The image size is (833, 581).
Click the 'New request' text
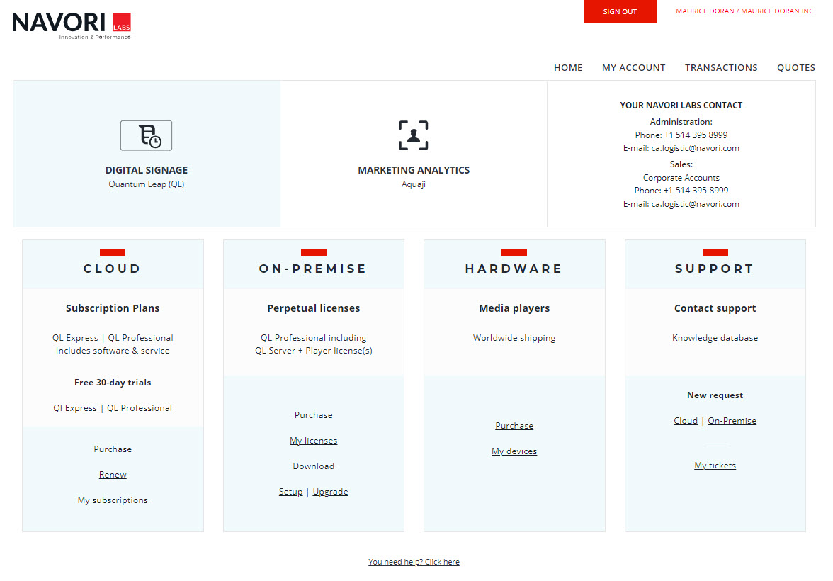[x=715, y=395]
